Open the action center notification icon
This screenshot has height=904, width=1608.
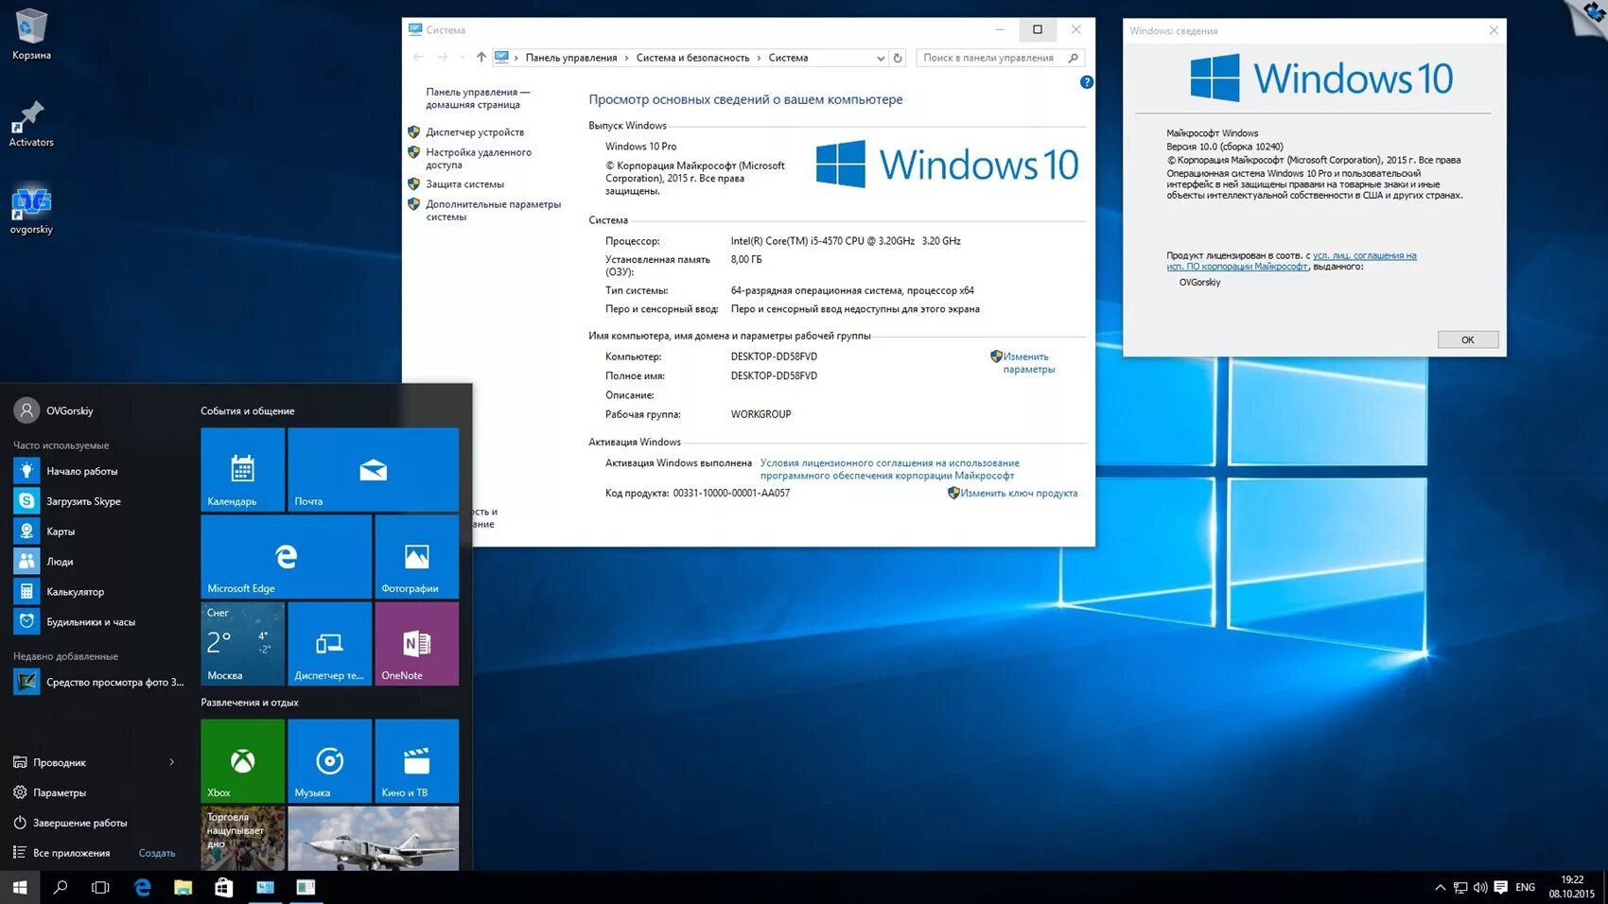pos(1500,887)
